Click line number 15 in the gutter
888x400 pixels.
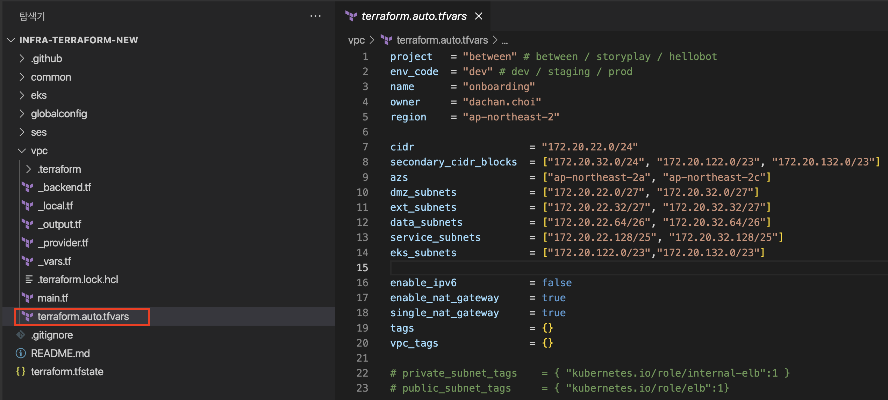tap(363, 268)
